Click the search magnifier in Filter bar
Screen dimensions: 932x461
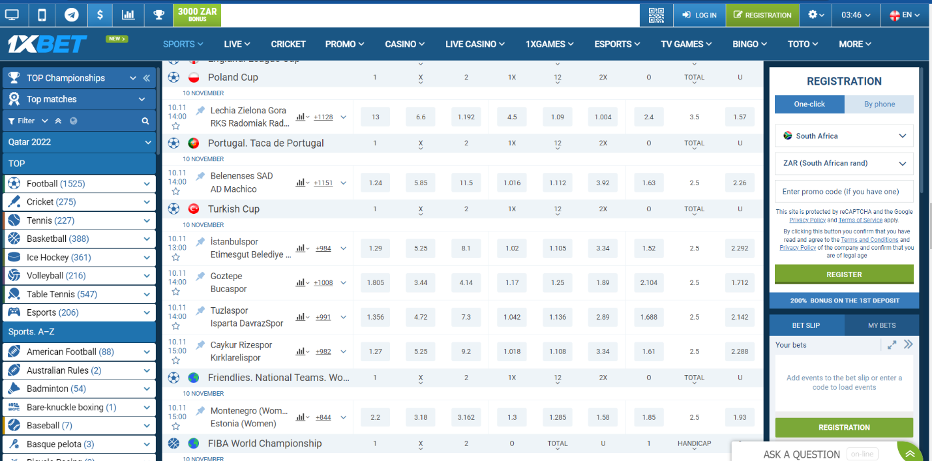point(145,121)
